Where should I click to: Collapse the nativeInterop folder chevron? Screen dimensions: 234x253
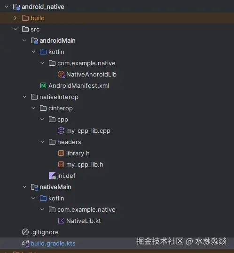click(x=24, y=97)
